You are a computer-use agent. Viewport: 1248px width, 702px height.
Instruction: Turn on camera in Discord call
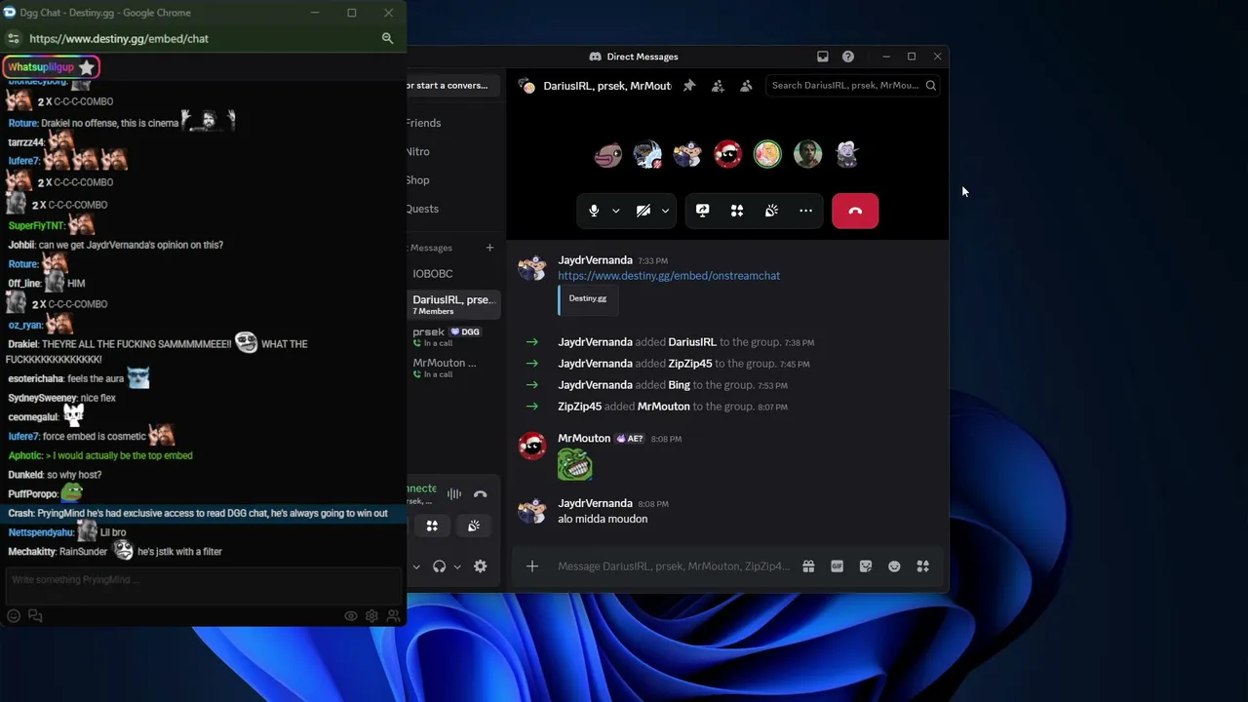coord(643,211)
